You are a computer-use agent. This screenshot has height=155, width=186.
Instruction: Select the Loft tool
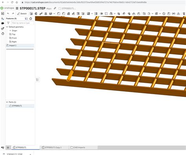(46, 14)
